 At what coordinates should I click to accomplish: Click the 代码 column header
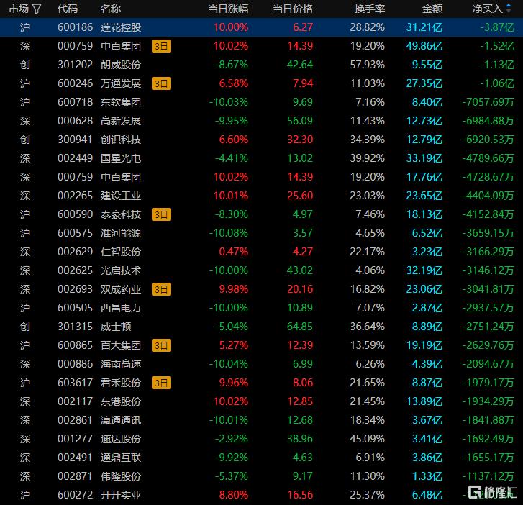(68, 9)
